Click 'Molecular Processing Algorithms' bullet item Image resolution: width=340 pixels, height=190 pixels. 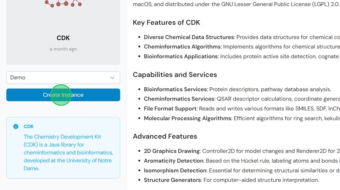pos(188,118)
